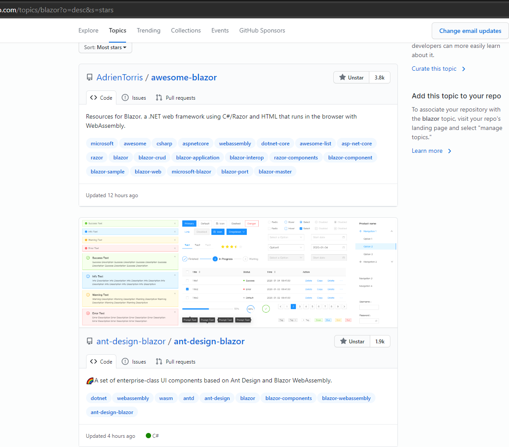Open the Sort: Most stars dropdown
The image size is (509, 447).
(x=105, y=47)
